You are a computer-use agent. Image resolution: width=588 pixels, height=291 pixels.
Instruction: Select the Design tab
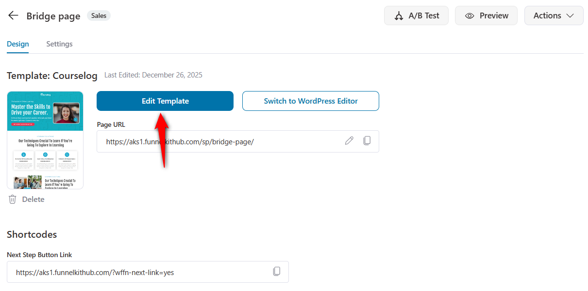[17, 44]
